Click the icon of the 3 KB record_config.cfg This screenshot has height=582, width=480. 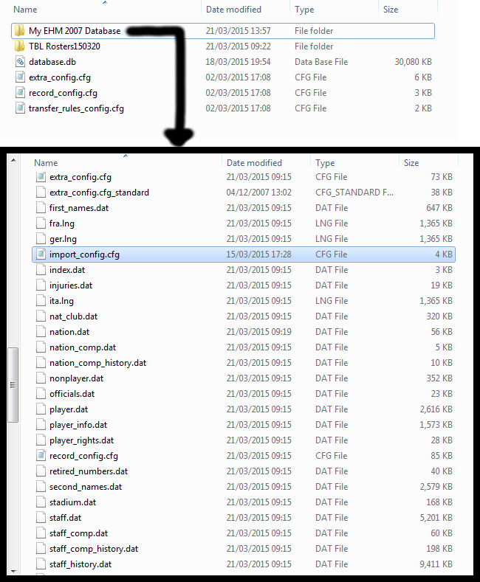[x=20, y=93]
